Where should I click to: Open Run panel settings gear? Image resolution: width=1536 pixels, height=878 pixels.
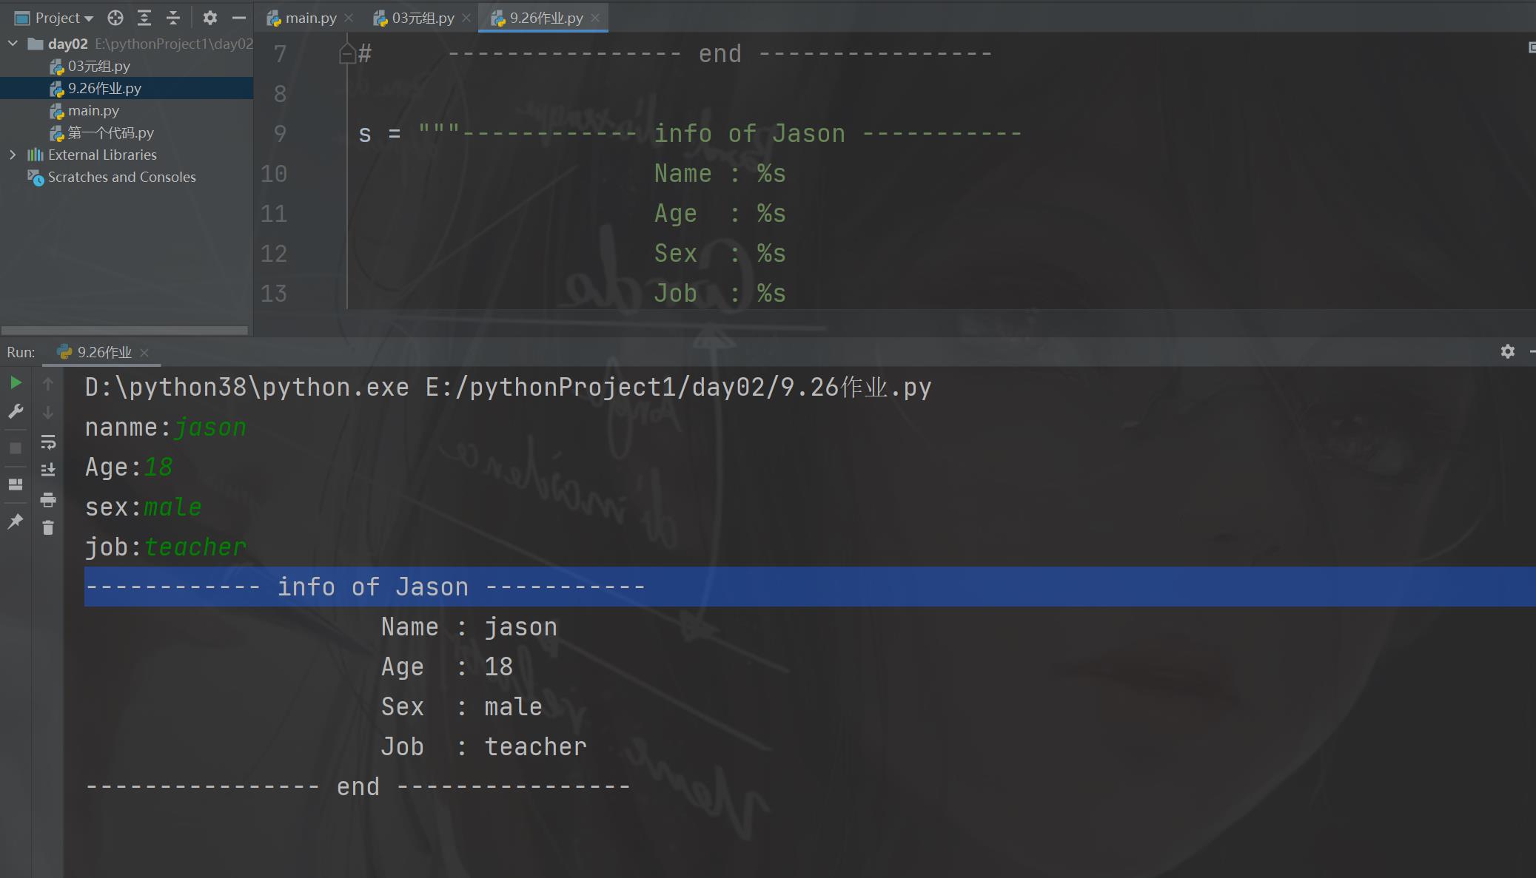pyautogui.click(x=1507, y=351)
